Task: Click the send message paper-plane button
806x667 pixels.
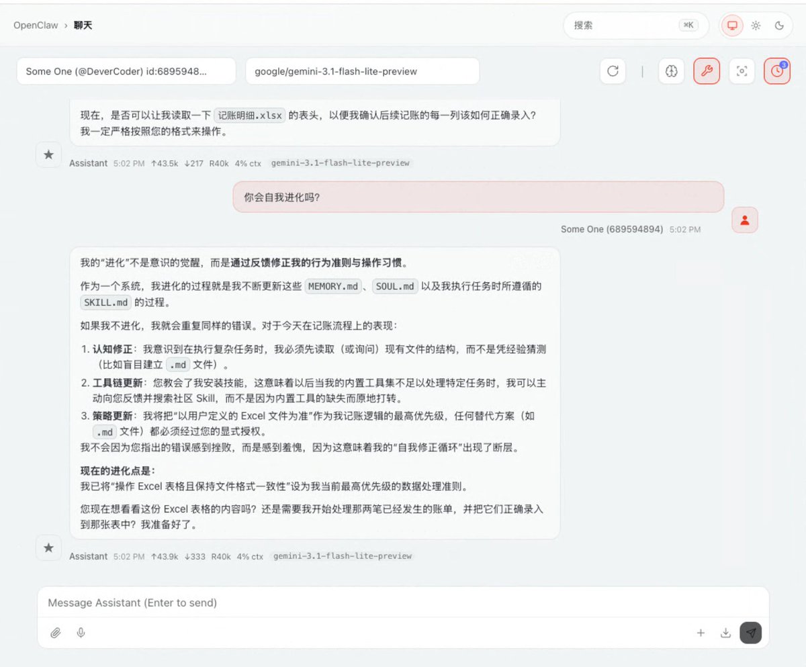Action: point(751,633)
